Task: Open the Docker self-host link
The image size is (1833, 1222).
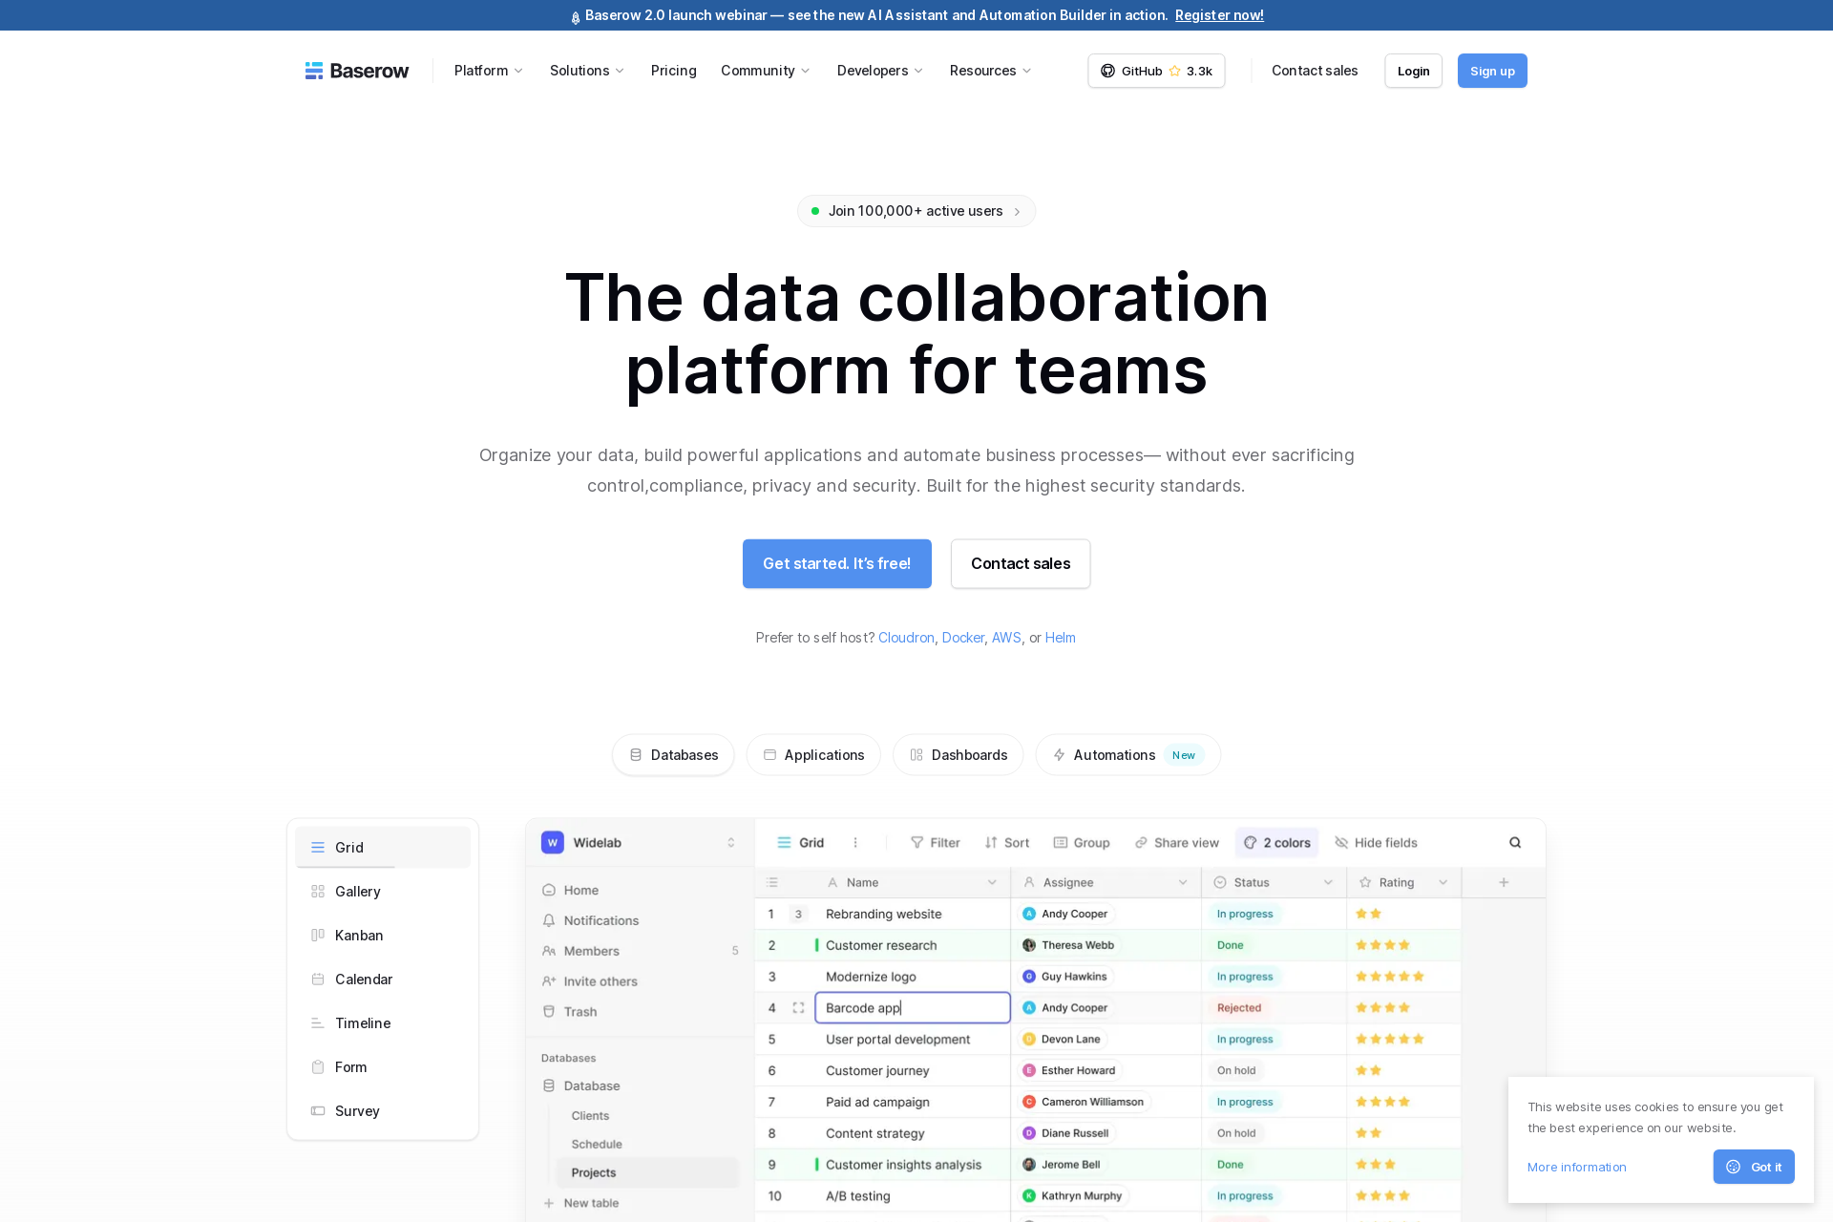Action: tap(962, 638)
